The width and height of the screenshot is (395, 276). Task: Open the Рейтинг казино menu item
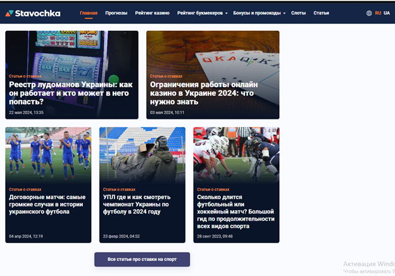pyautogui.click(x=152, y=13)
